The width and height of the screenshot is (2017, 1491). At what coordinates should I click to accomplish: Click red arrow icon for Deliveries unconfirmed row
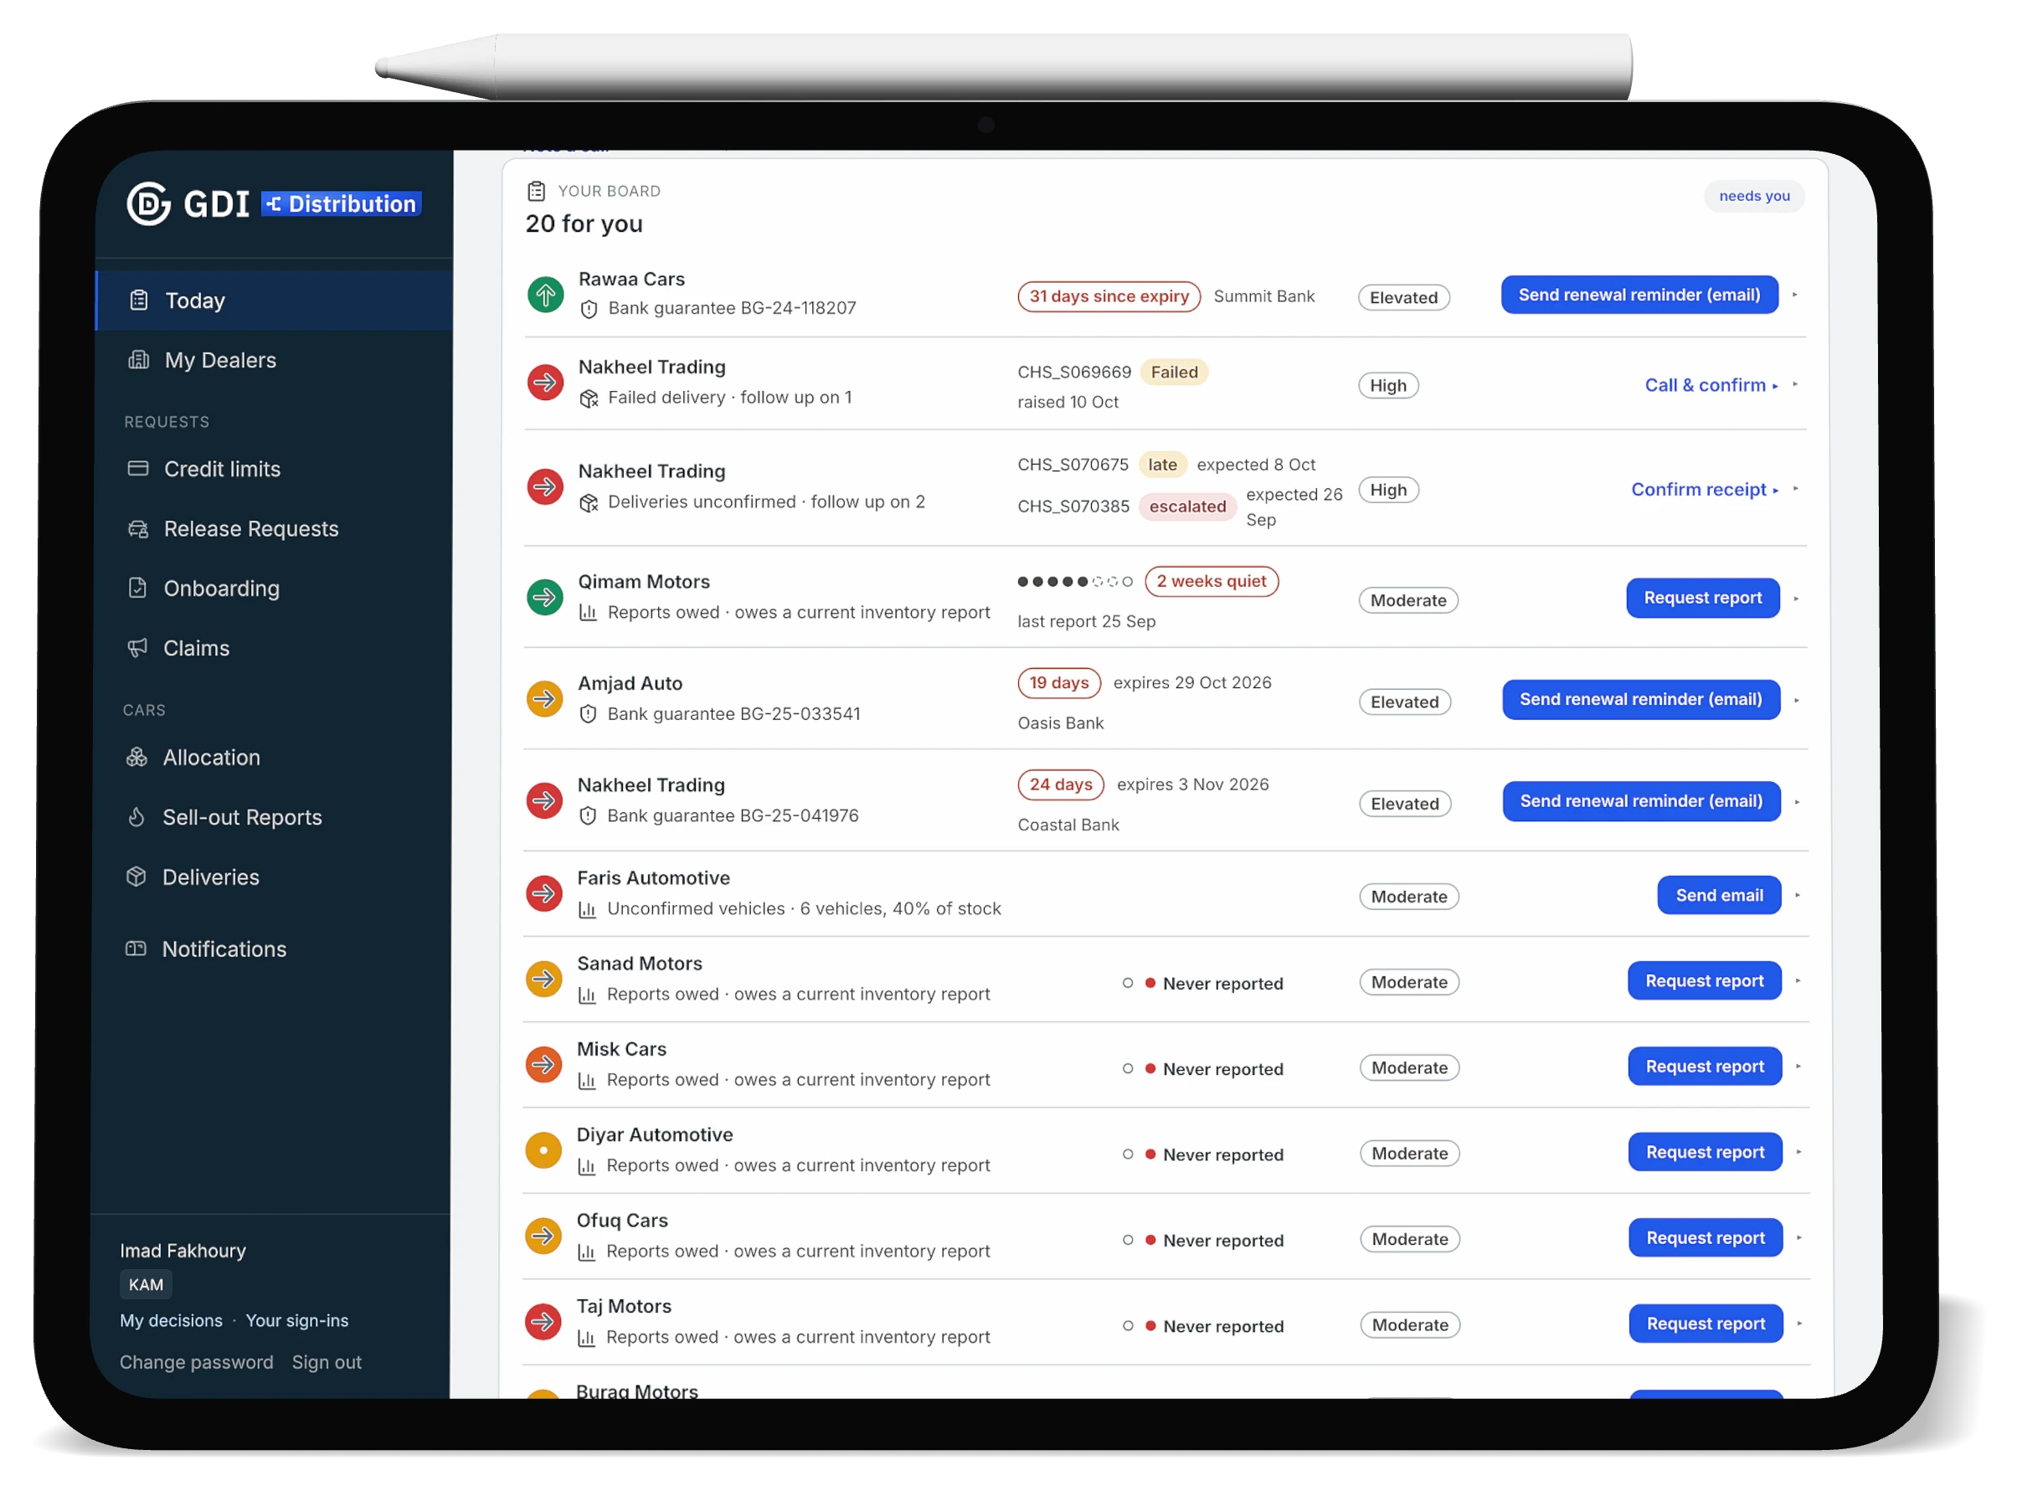coord(545,486)
